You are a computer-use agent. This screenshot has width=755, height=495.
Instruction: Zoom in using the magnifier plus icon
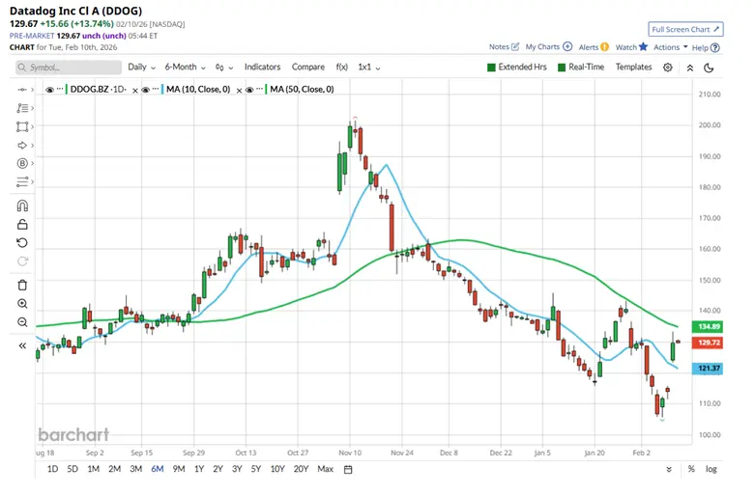[x=22, y=303]
